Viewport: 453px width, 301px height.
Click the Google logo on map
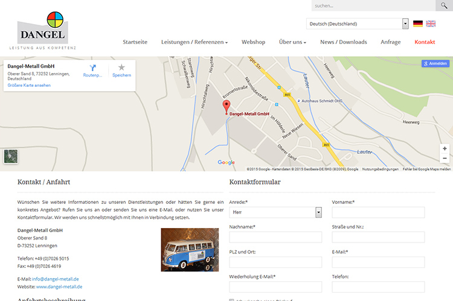coord(226,162)
